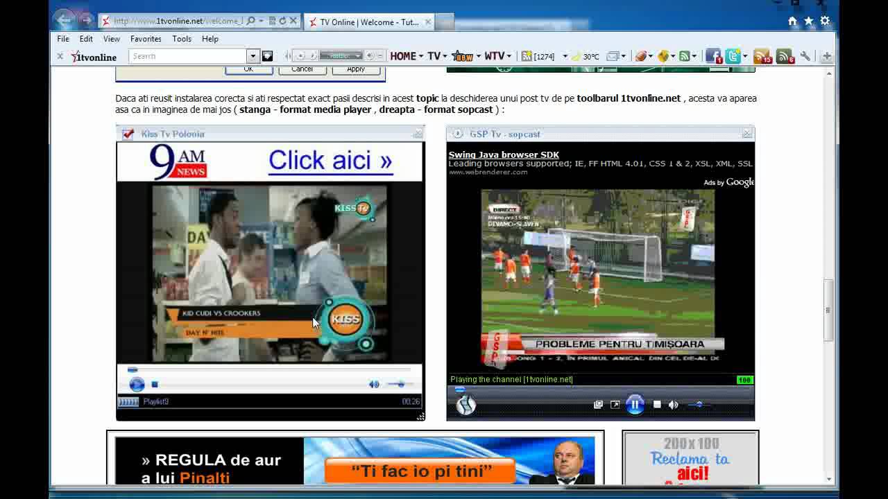This screenshot has height=499, width=888.
Task: Focus the toolbar Search field
Action: tap(188, 56)
